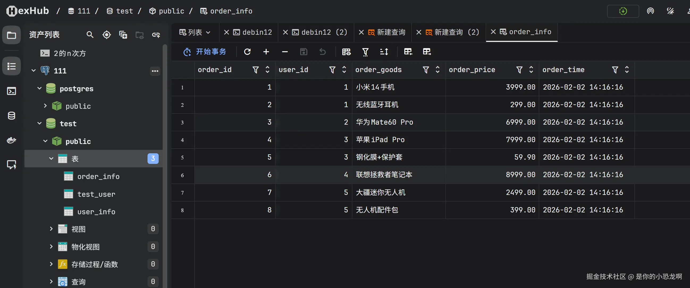Click the sort order toolbar icon
This screenshot has width=690, height=288.
384,51
